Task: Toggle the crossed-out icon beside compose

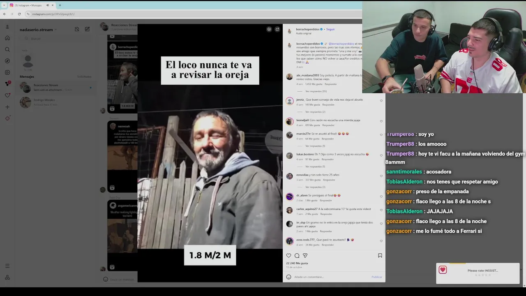Action: tap(77, 29)
